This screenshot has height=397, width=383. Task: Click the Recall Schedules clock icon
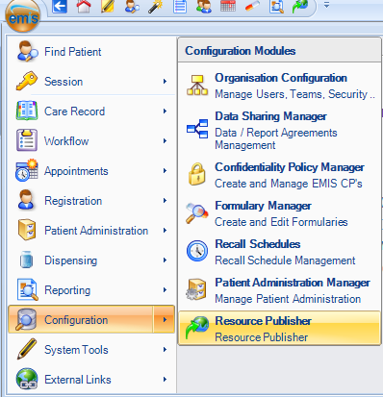click(x=197, y=251)
